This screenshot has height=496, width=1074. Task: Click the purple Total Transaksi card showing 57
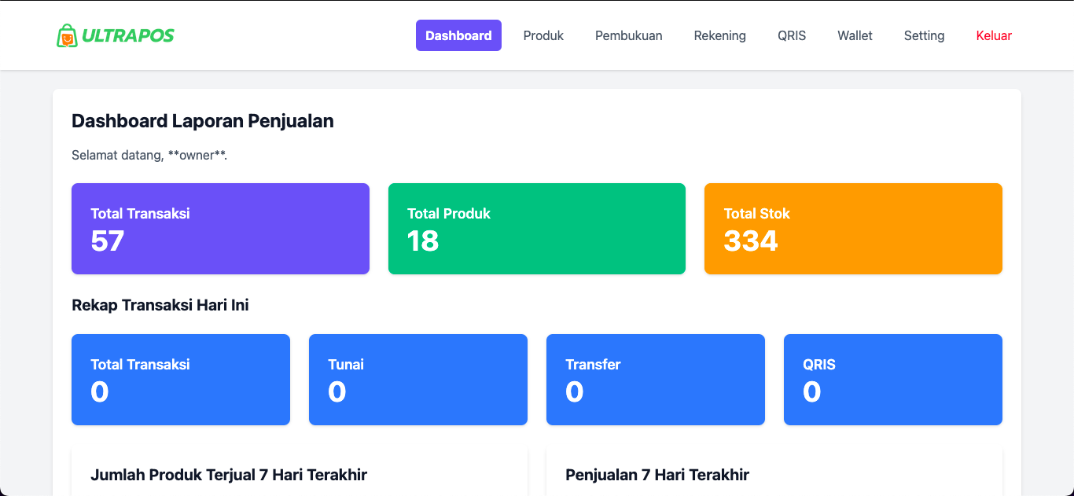(x=220, y=229)
